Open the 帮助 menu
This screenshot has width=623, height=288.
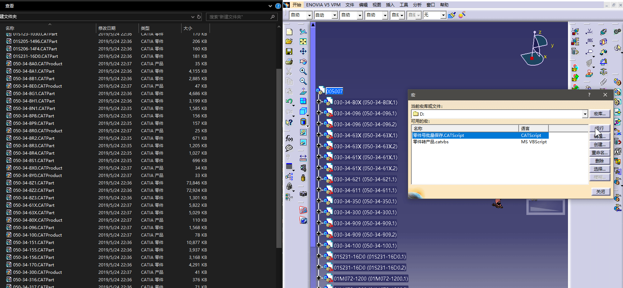444,5
